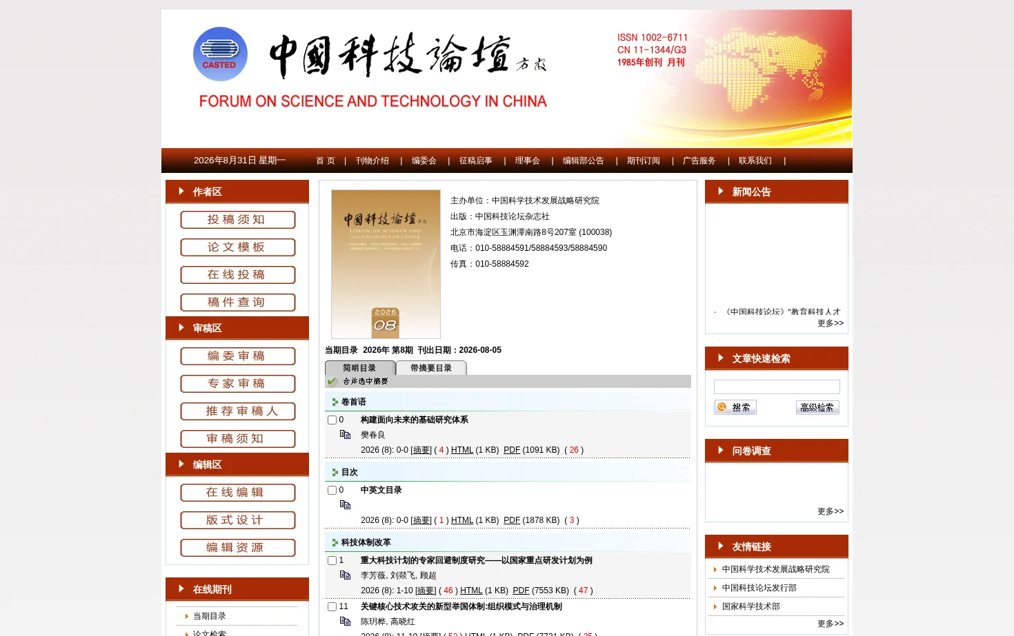1014x636 pixels.
Task: Open the 编辑部公告 navigation item
Action: click(x=584, y=161)
